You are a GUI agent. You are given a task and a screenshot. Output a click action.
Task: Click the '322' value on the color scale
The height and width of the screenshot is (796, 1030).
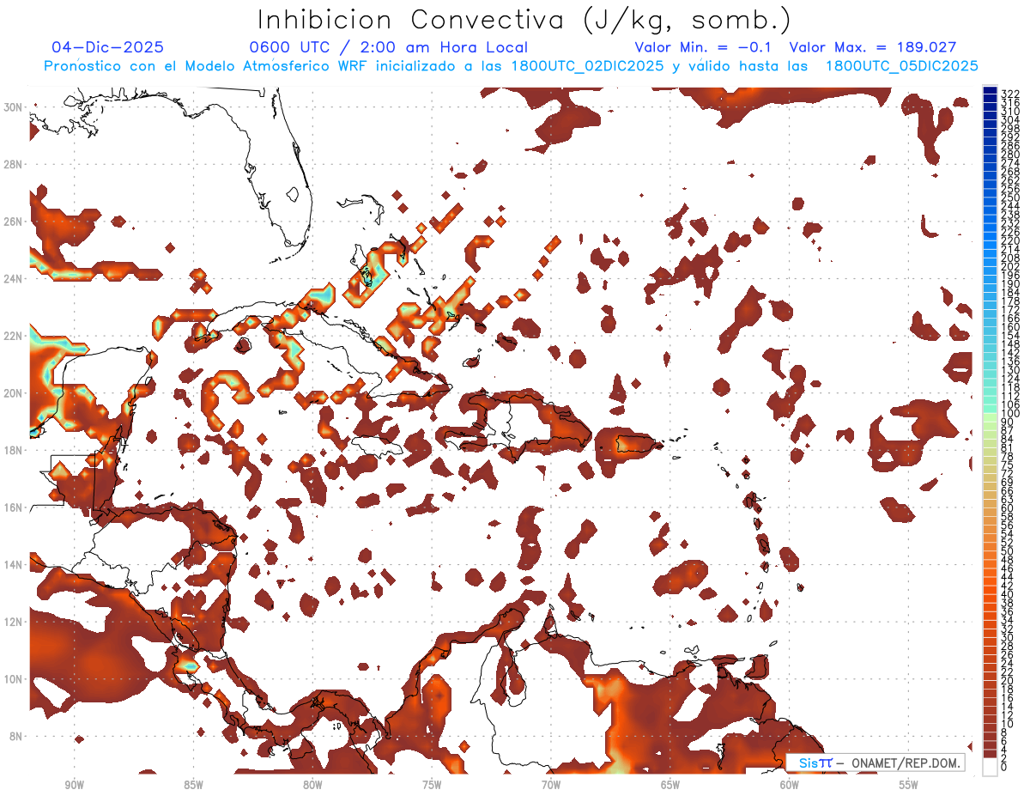coord(1010,94)
